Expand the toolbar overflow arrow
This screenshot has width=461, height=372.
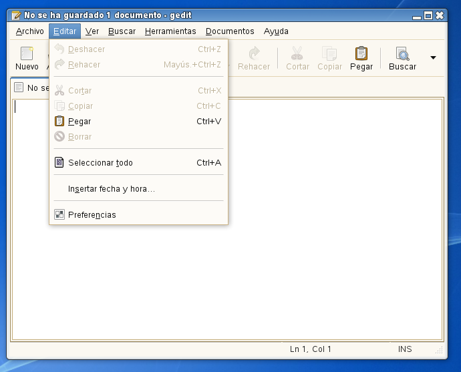[x=433, y=58]
